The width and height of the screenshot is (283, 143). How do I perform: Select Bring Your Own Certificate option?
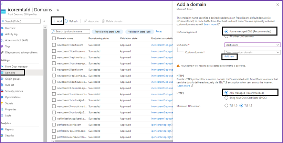[x=226, y=98]
